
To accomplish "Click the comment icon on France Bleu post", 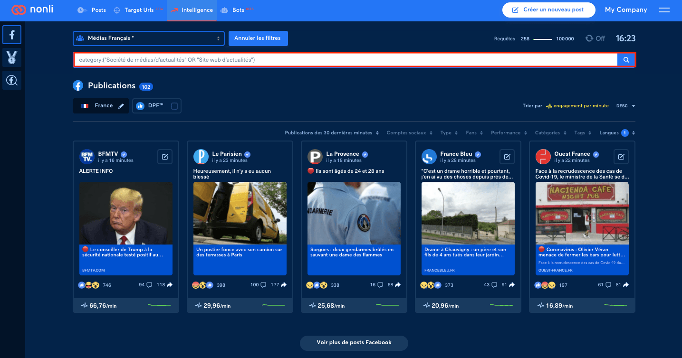I will coord(494,285).
